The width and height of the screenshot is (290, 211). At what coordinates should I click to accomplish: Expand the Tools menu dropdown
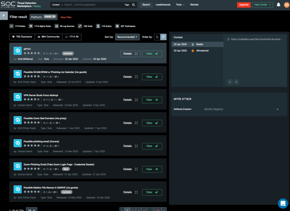(180, 5)
